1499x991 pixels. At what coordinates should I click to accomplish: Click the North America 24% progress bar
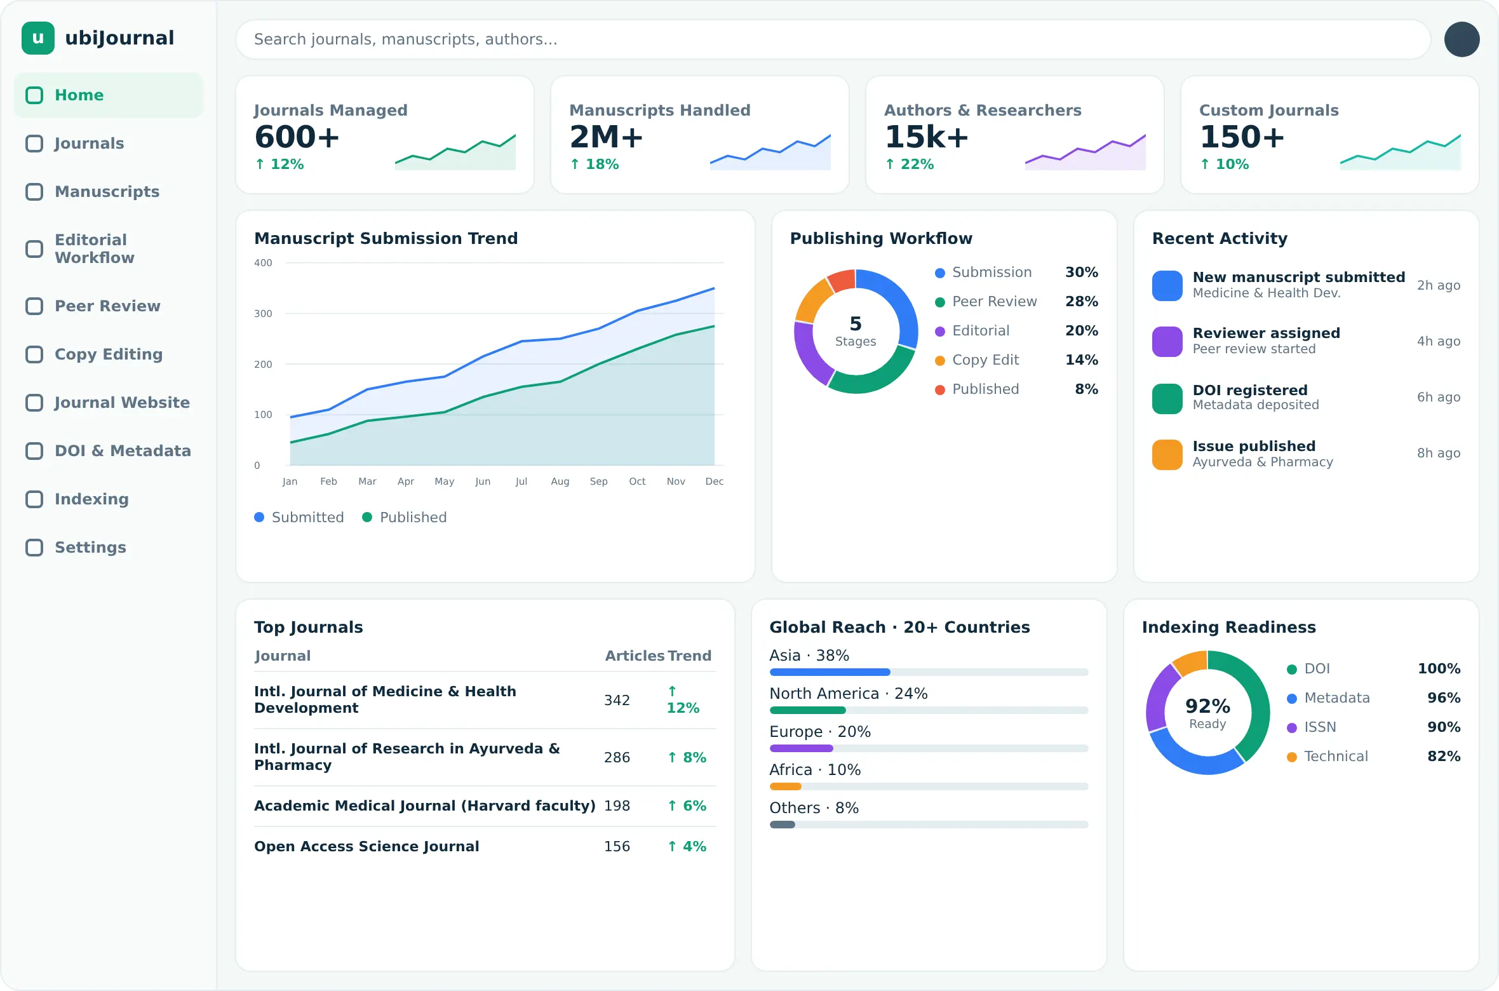929,710
